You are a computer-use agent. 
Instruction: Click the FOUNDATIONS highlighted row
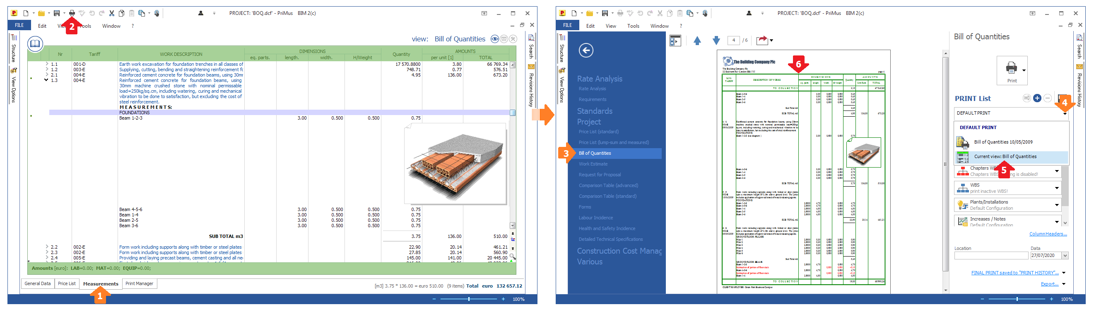click(280, 113)
